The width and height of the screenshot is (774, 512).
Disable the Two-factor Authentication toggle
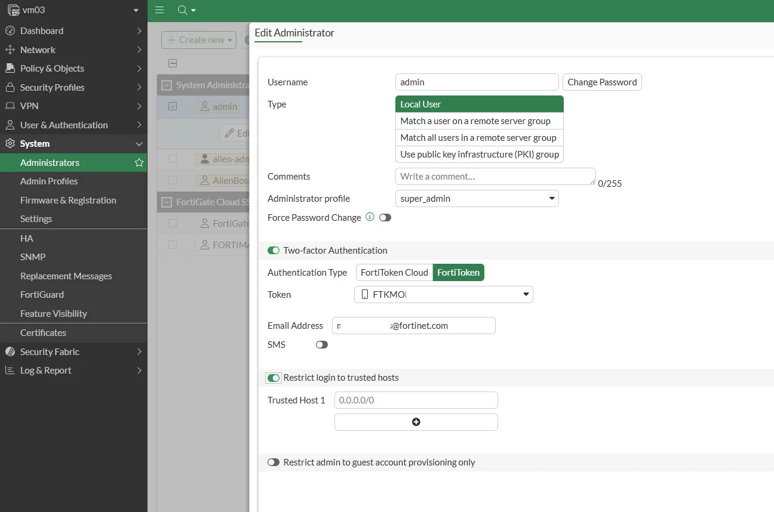click(x=274, y=251)
